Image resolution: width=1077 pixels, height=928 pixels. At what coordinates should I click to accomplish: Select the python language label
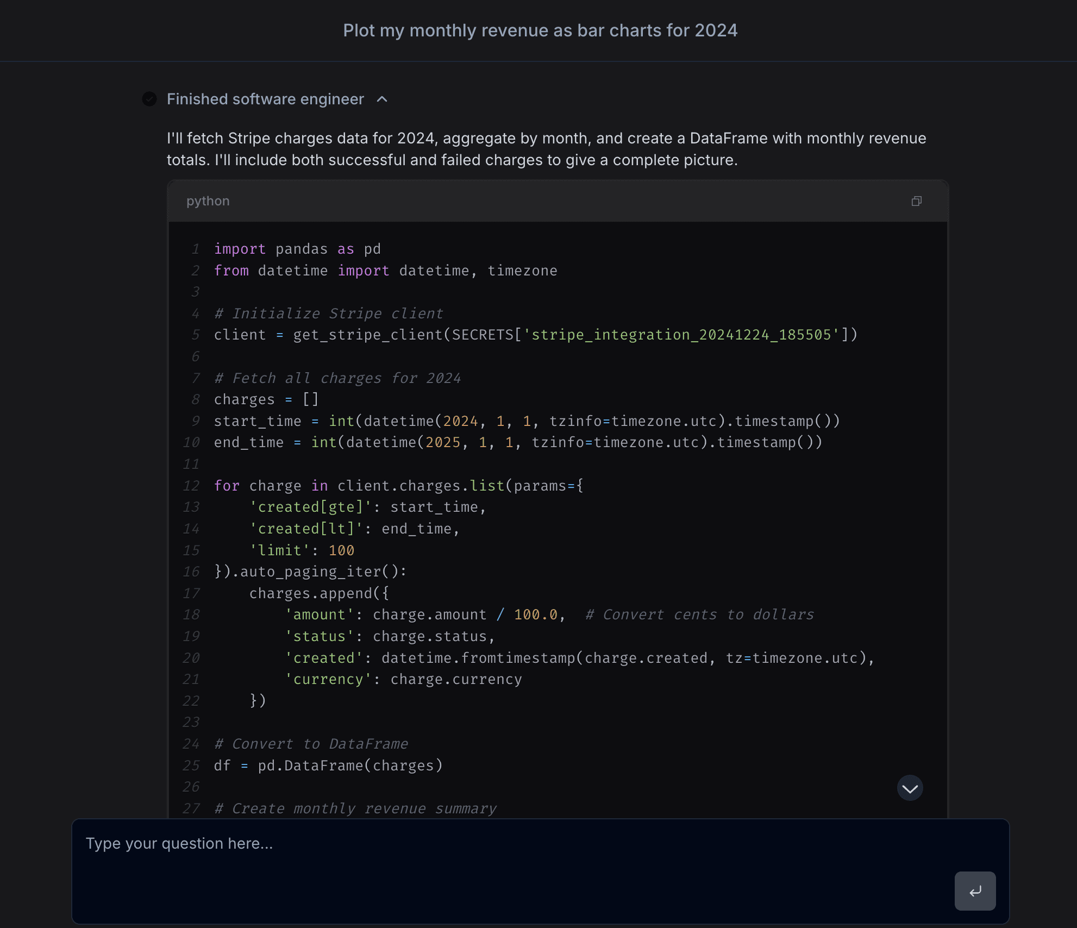pos(208,201)
